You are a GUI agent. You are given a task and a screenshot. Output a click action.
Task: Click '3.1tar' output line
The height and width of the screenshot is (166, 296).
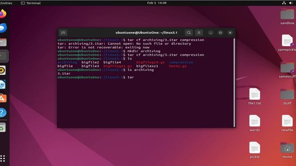(x=64, y=74)
